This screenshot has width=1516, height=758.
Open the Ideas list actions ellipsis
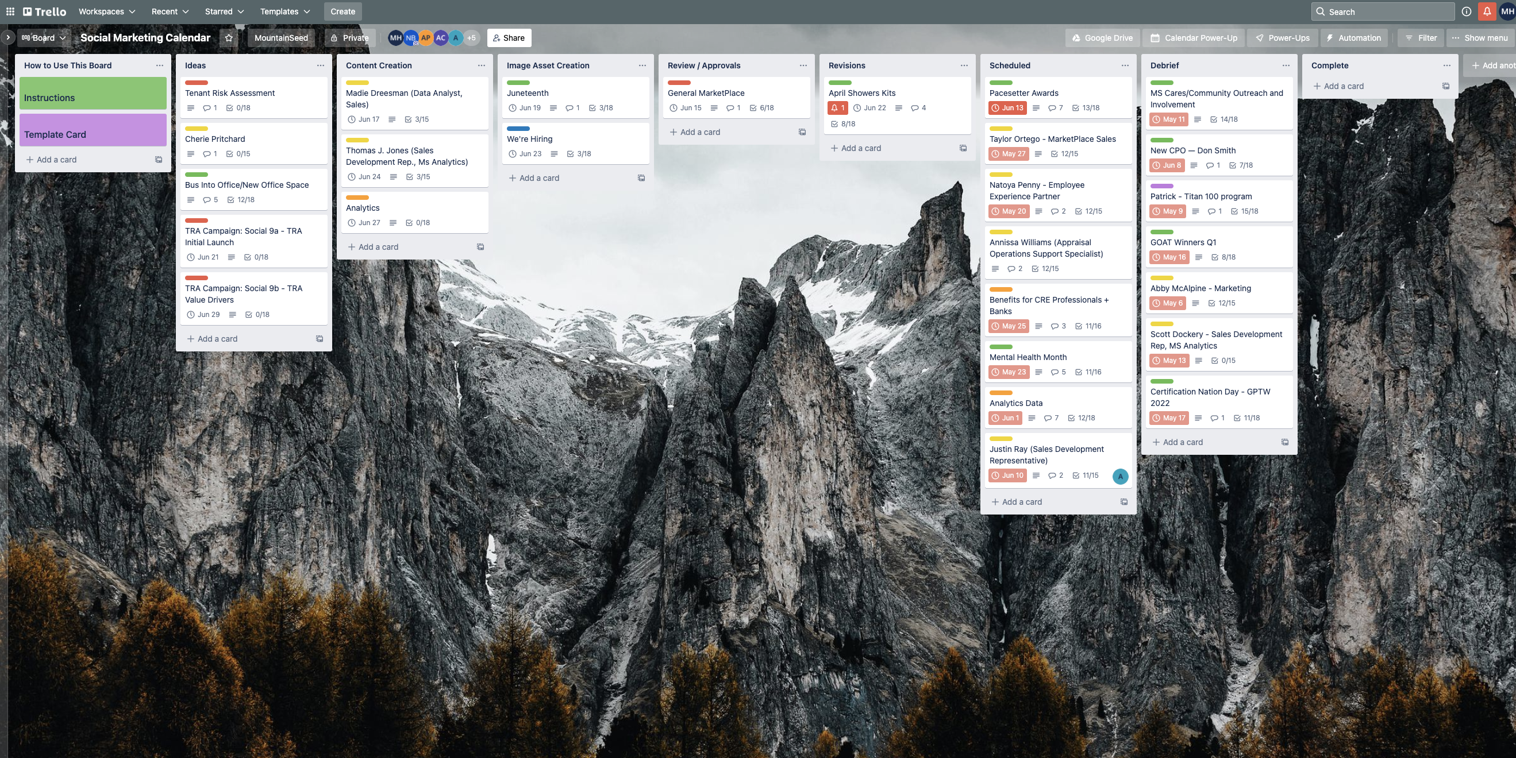320,65
